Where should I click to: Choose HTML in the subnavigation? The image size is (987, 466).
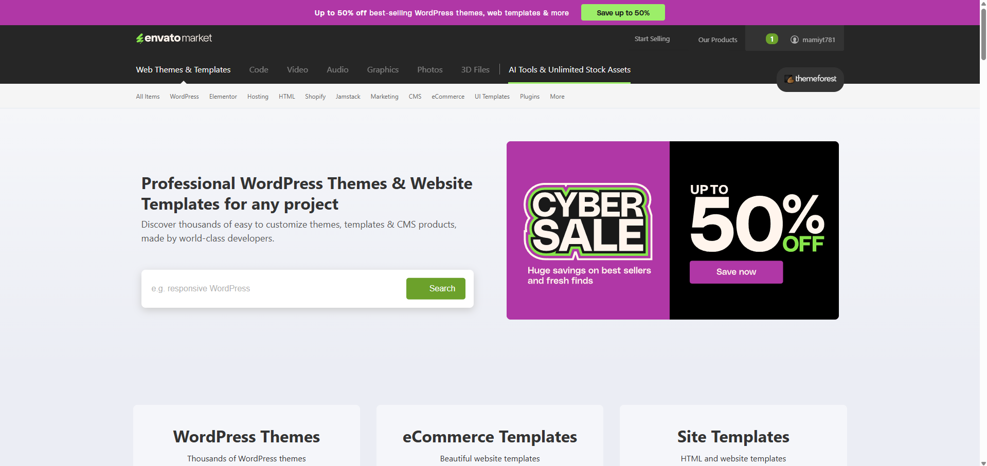[x=287, y=97]
